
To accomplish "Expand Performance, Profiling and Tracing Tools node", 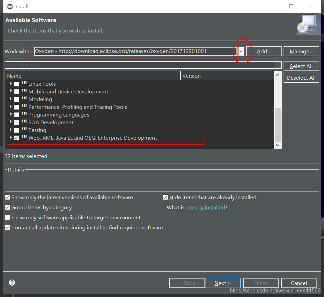I will pyautogui.click(x=11, y=106).
